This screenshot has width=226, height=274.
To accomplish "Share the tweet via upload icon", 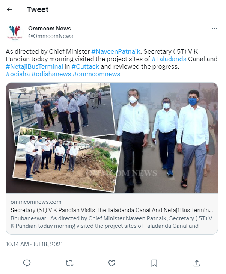I will 197,263.
